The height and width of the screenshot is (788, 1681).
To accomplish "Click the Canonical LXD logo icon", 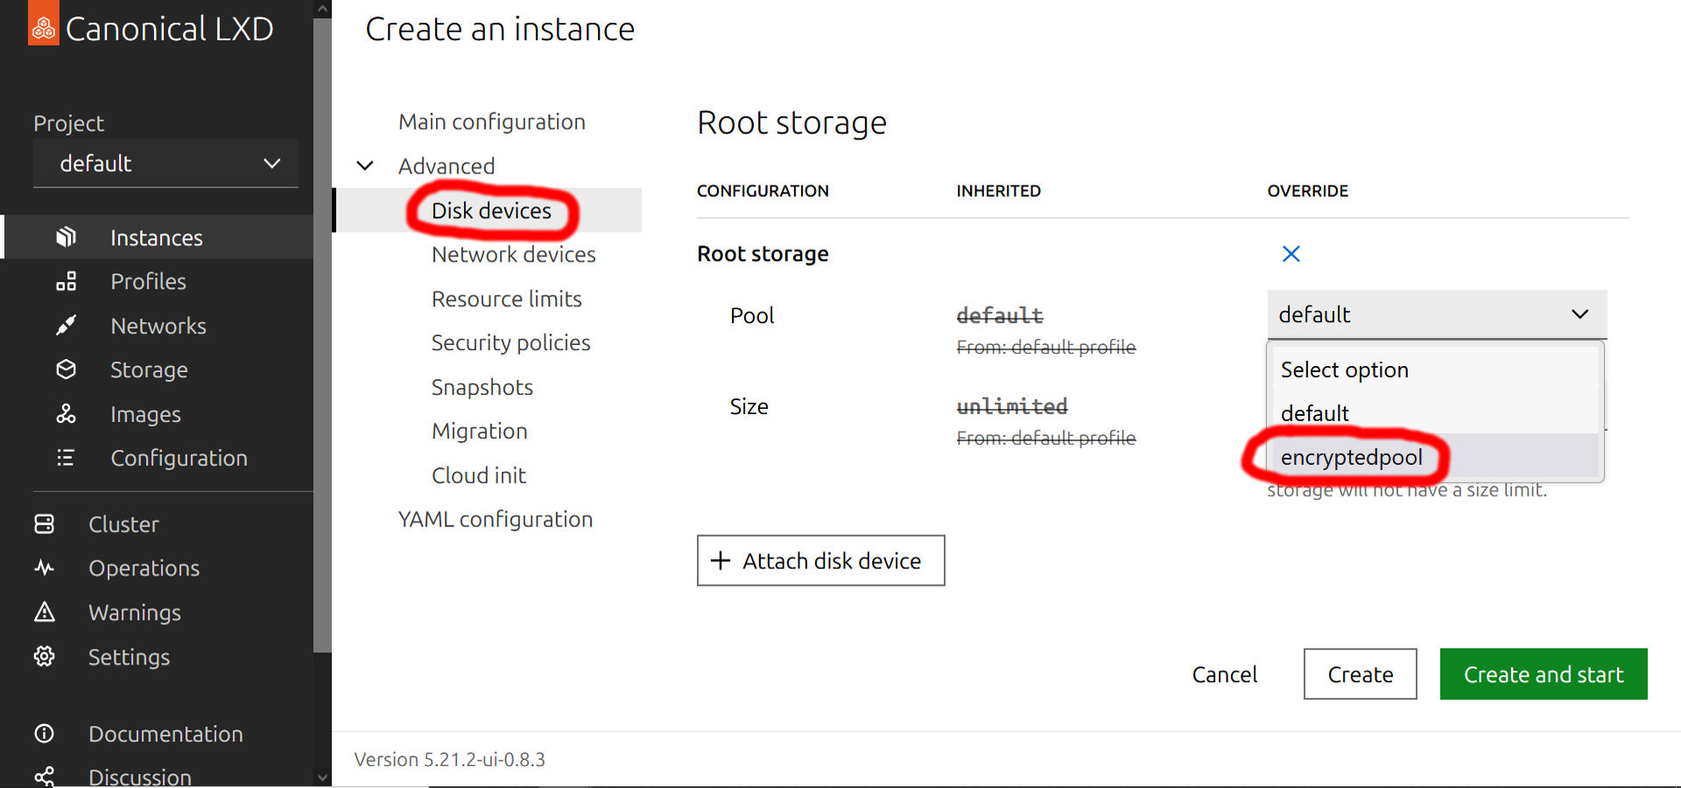I will pyautogui.click(x=44, y=25).
